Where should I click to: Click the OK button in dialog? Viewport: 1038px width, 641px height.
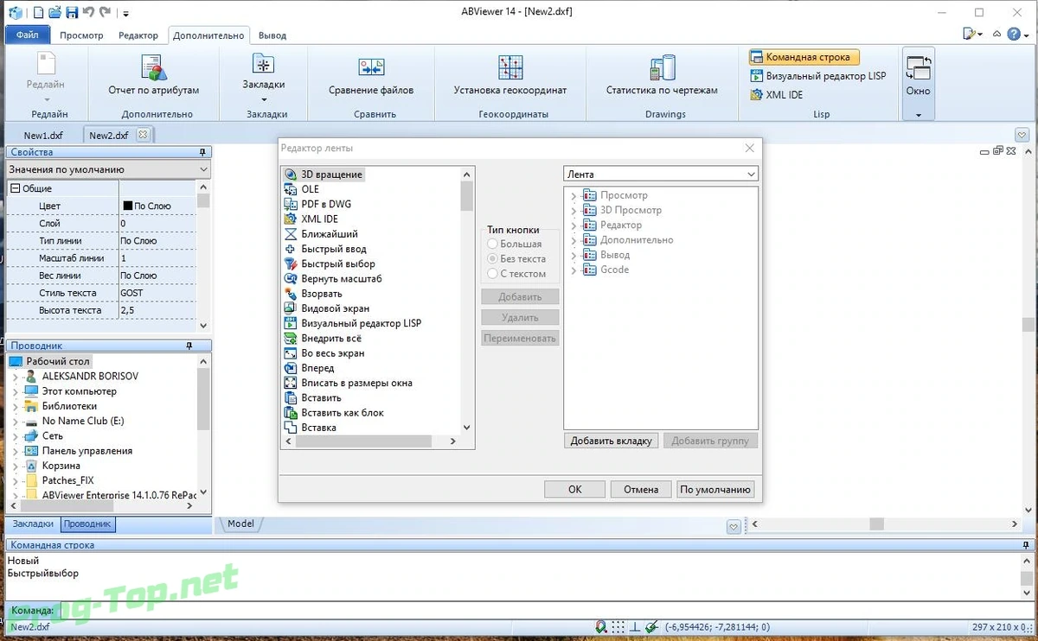575,489
